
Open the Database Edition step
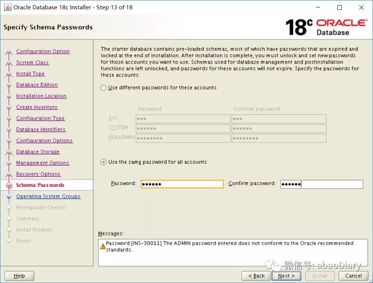point(37,85)
